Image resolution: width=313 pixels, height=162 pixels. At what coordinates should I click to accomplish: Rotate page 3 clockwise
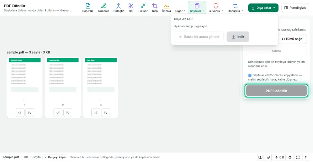(106, 113)
